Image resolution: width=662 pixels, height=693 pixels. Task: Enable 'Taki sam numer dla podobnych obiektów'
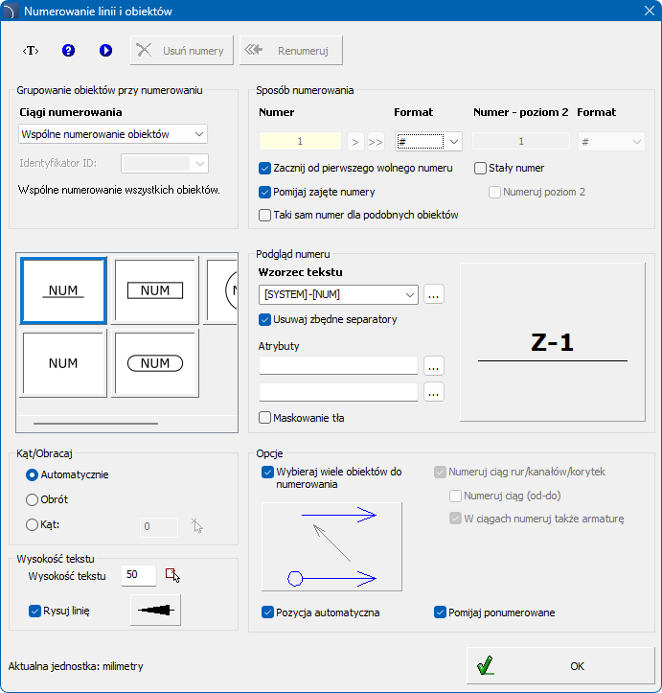click(265, 216)
